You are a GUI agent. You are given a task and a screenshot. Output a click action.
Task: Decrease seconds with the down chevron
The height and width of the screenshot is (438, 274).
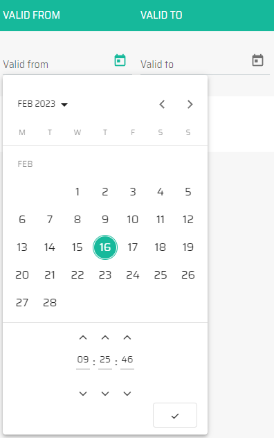(x=127, y=394)
